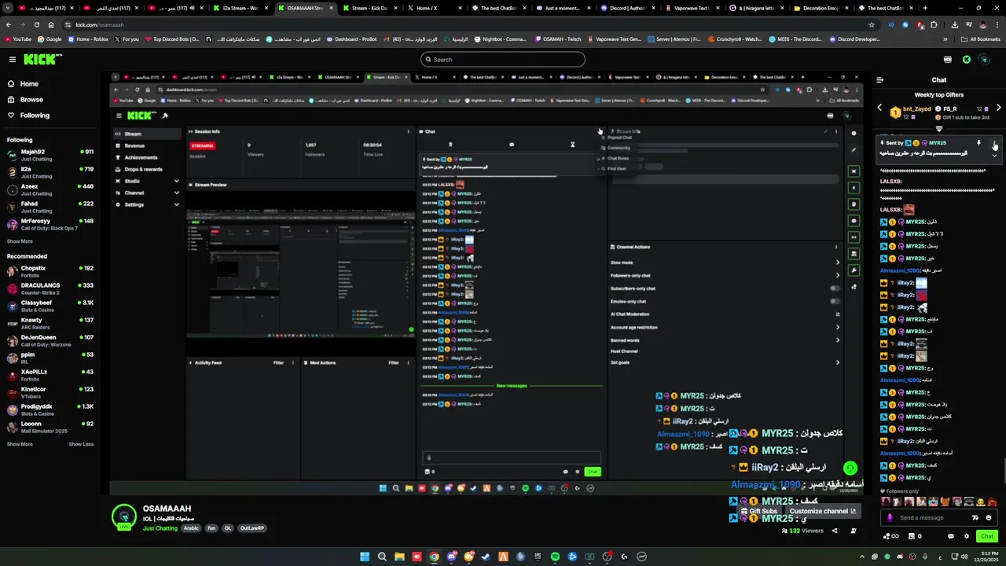Image resolution: width=1006 pixels, height=566 pixels.
Task: Click the Kick search box
Action: pyautogui.click(x=503, y=60)
